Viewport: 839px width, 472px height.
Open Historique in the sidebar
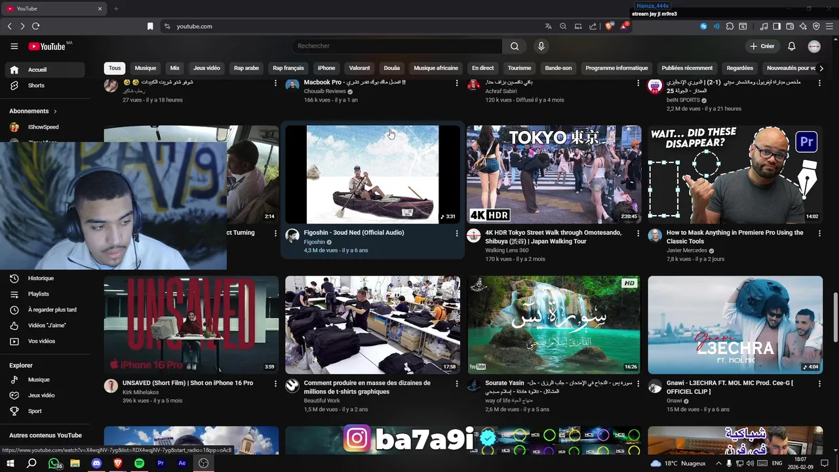[x=46, y=279]
